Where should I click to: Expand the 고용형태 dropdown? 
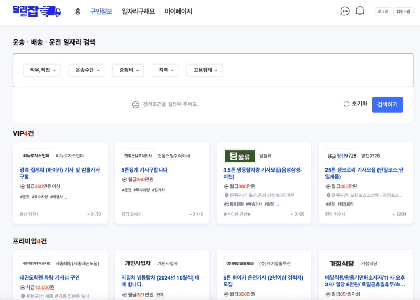[x=205, y=70]
